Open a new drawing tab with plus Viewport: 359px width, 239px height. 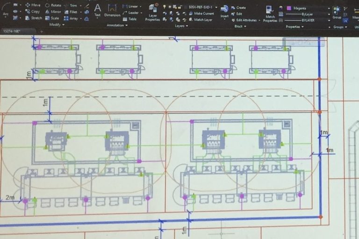coord(41,31)
